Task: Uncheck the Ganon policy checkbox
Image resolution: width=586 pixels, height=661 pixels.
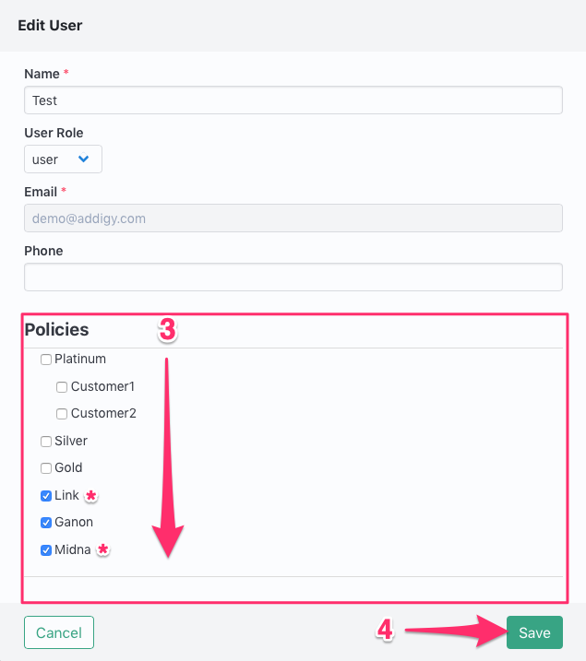Action: pyautogui.click(x=46, y=523)
